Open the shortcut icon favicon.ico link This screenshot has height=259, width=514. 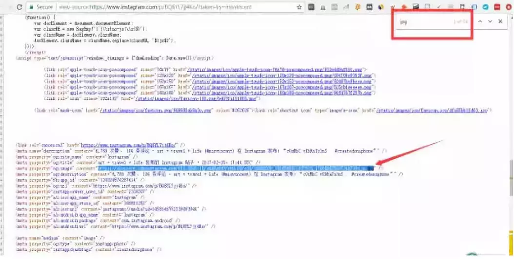[x=433, y=111]
